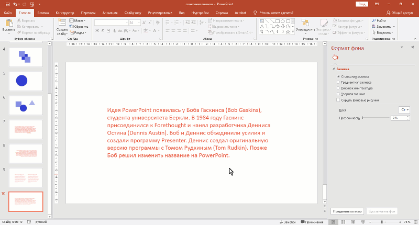Toggle italic К formatting button

coord(103,31)
